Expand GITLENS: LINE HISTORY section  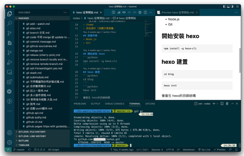tap(42, 136)
